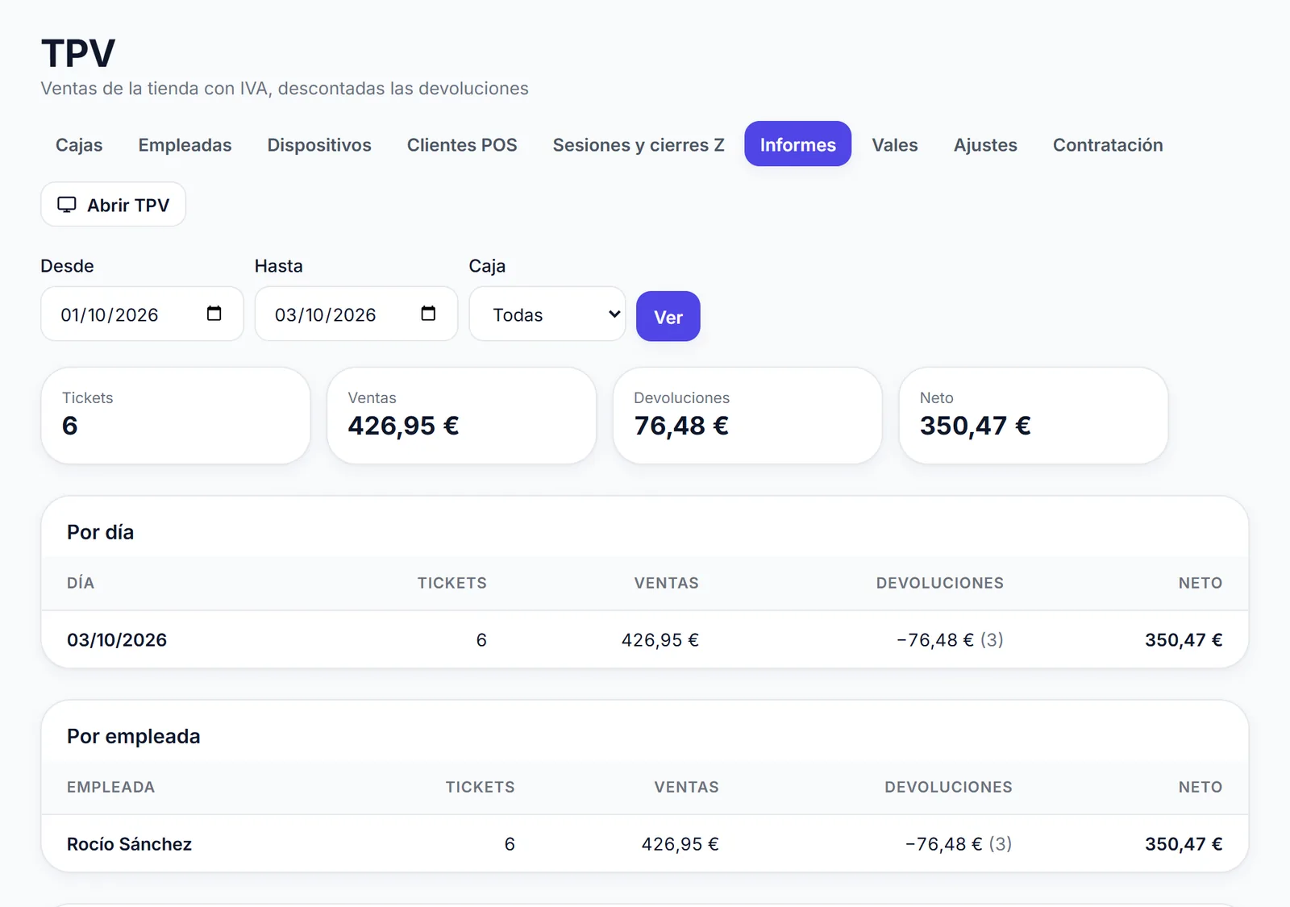Viewport: 1290px width, 907px height.
Task: Open the Sesiones y cierres Z tab
Action: click(x=639, y=145)
